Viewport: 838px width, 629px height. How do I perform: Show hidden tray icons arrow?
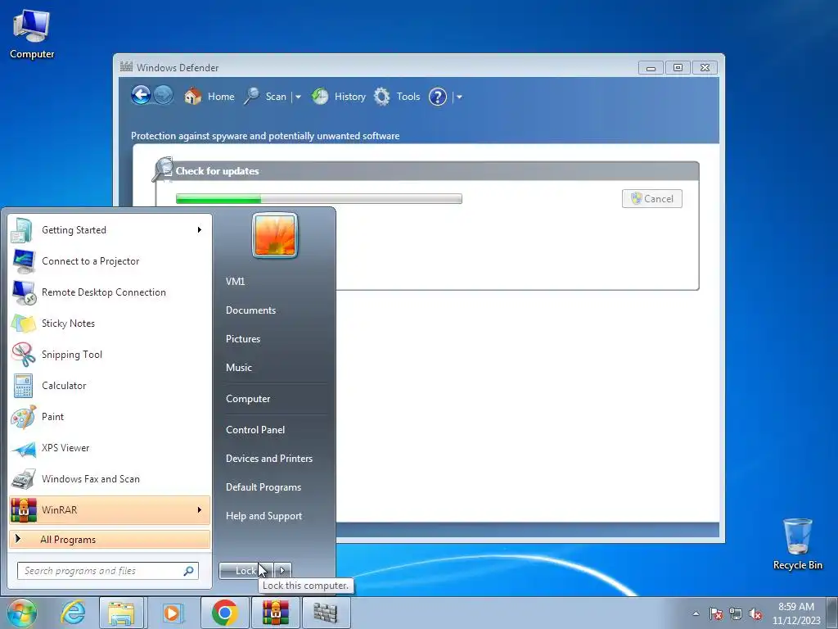coord(696,613)
